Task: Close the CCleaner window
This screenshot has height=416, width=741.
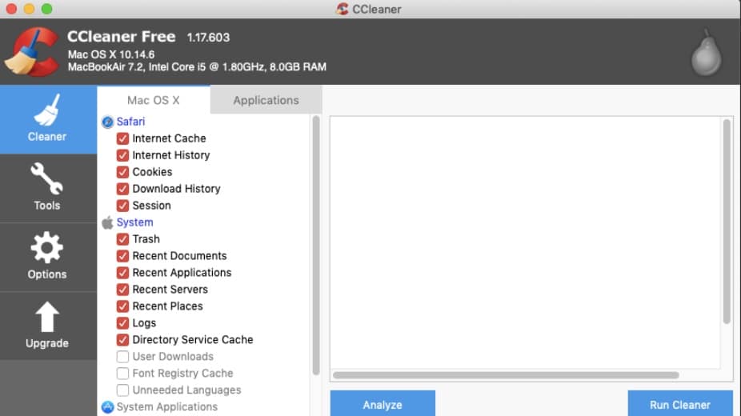Action: (12, 9)
